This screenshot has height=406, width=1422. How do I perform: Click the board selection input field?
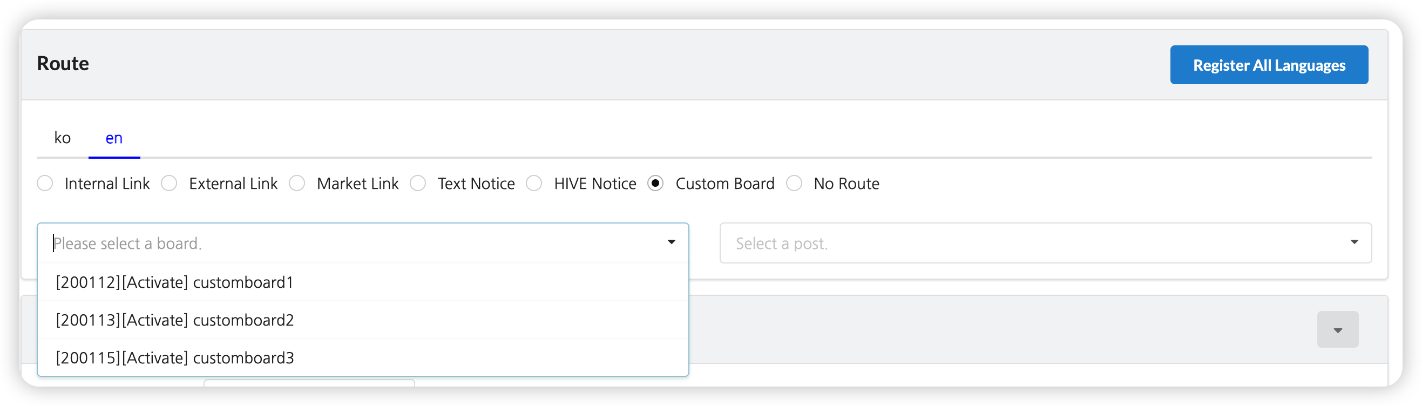353,243
